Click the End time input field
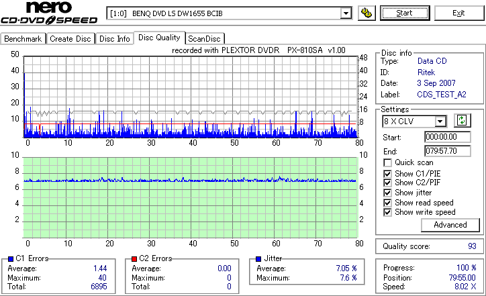This screenshot has width=486, height=296. (447, 151)
